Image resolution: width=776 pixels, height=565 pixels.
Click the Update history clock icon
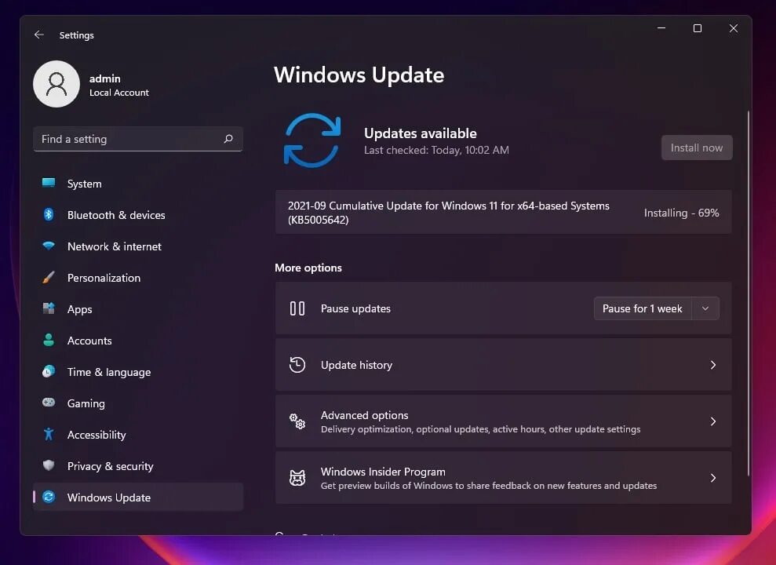[297, 365]
